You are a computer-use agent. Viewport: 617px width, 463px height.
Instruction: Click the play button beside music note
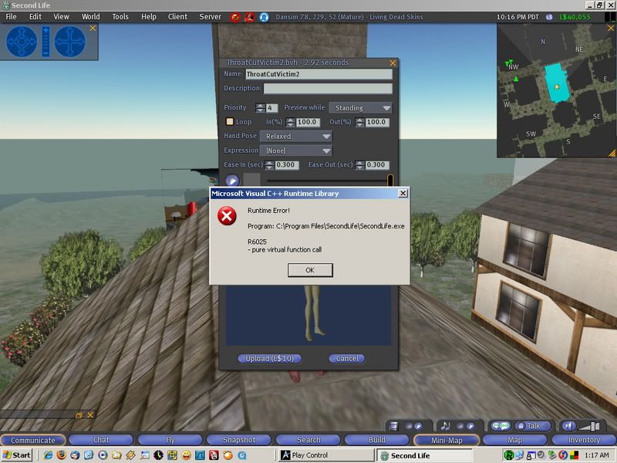[x=470, y=426]
